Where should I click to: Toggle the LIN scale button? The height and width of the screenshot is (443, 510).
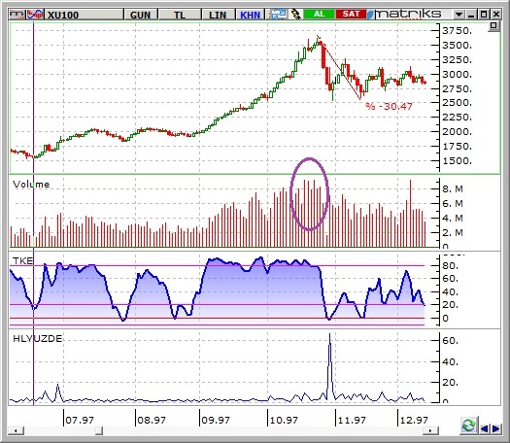coord(218,15)
